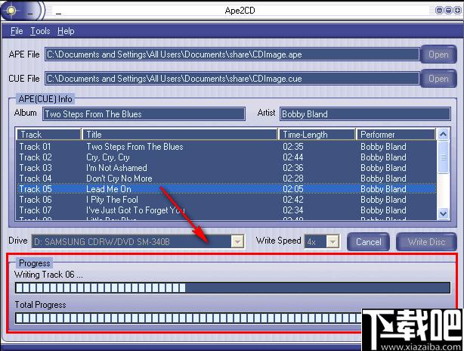Screen dimensions: 464x351
Task: Click Open button beside APE File path
Action: (x=438, y=54)
